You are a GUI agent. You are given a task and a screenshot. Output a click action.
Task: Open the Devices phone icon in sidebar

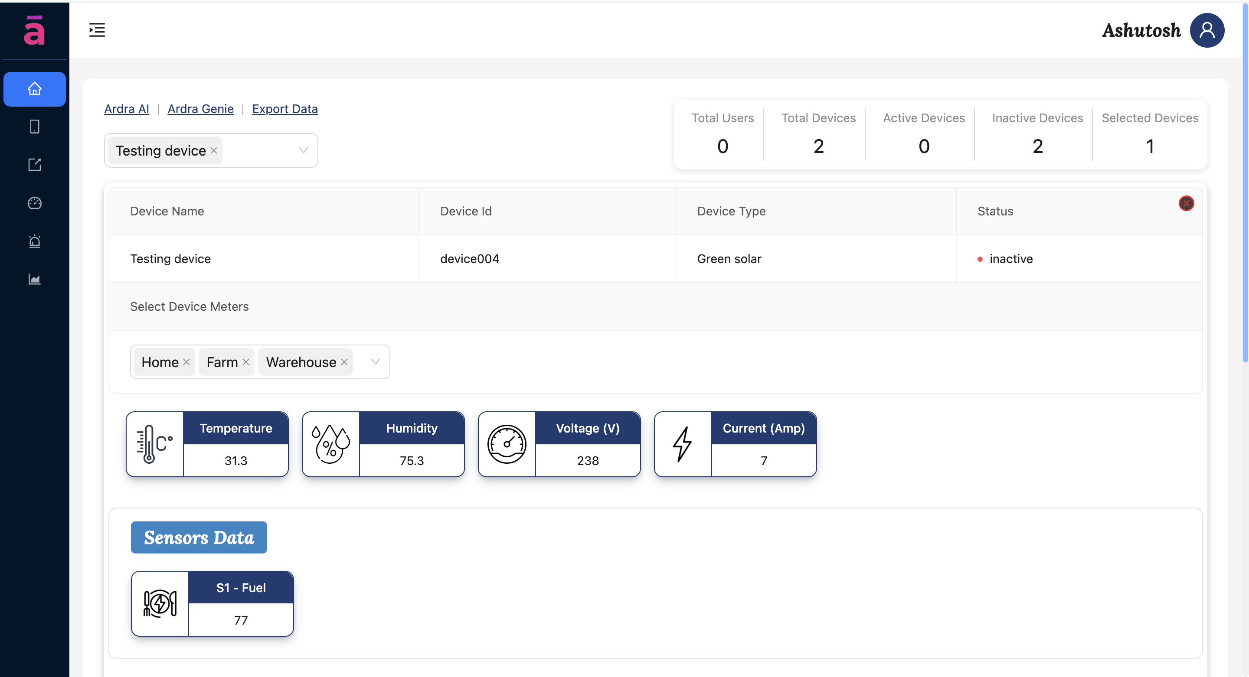[34, 127]
